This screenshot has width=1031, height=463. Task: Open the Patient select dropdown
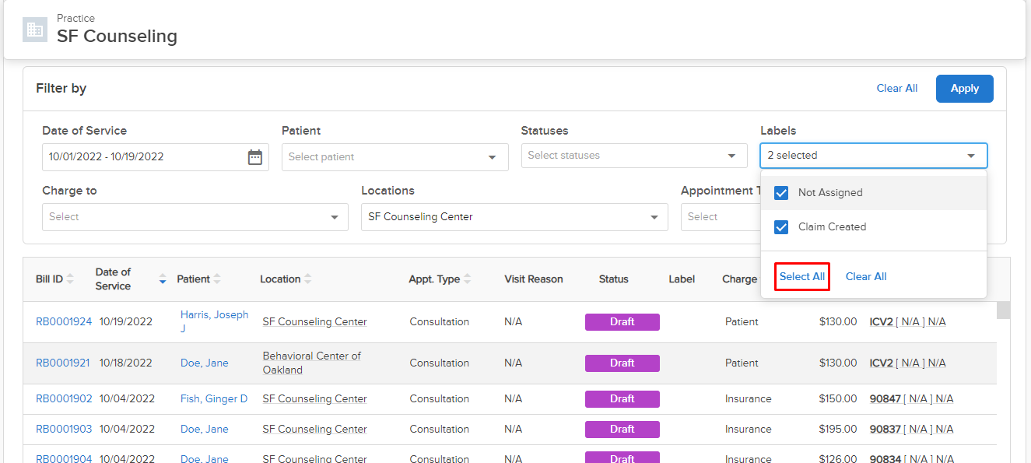pos(395,157)
